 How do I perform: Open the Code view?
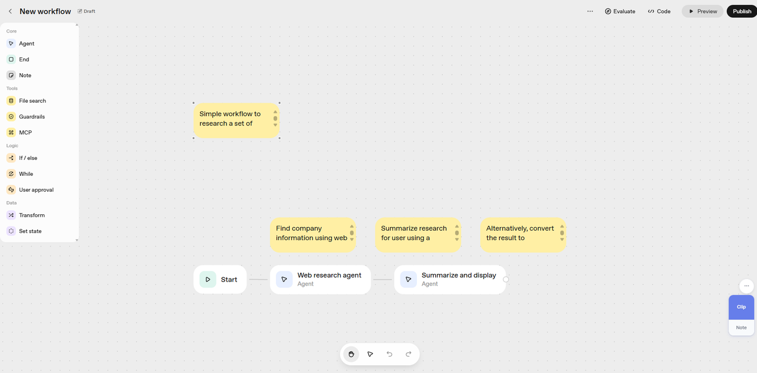click(x=659, y=11)
